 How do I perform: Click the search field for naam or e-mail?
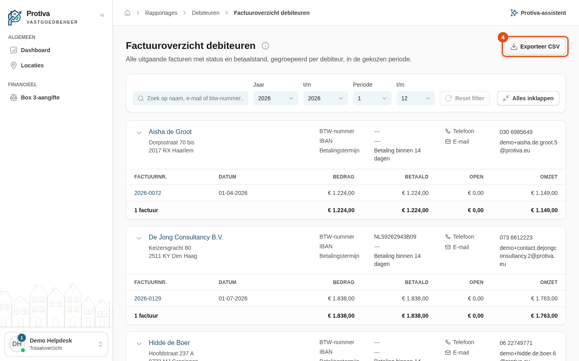pos(191,98)
